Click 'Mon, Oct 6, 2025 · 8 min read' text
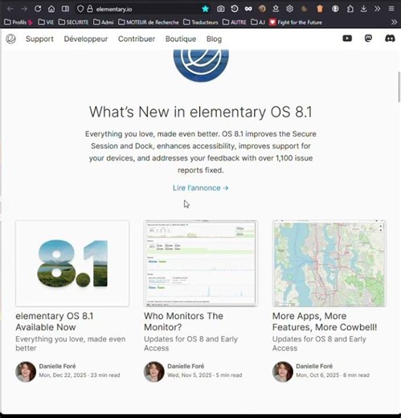Screen dimensions: 401x418 click(333, 375)
